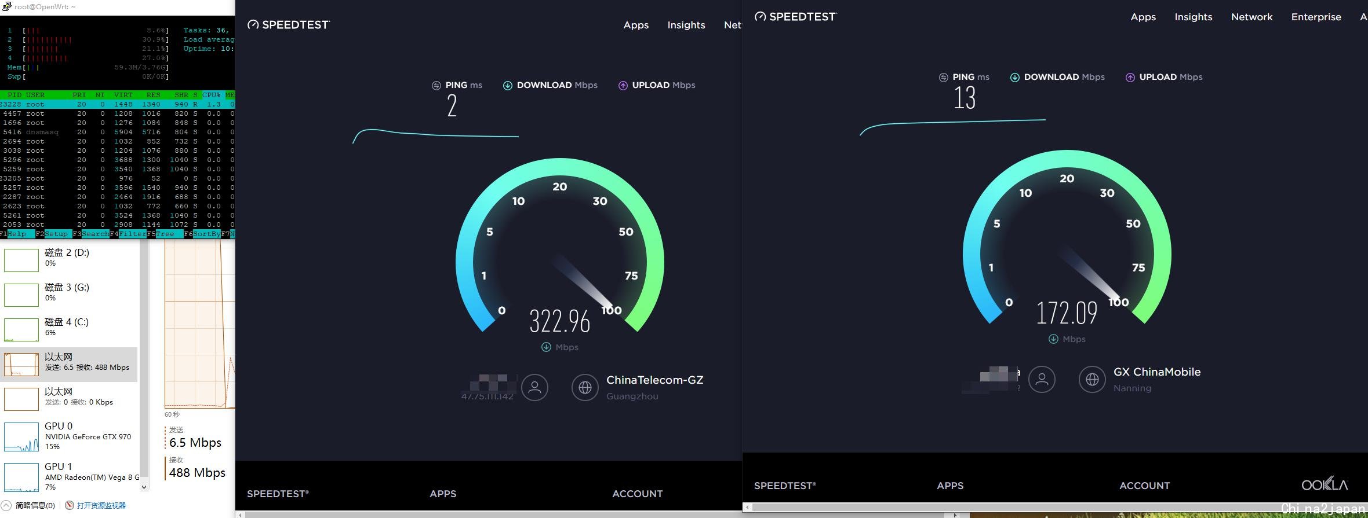Click the Ethernet throughput graph in Task Manager
The image size is (1368, 518).
(199, 325)
